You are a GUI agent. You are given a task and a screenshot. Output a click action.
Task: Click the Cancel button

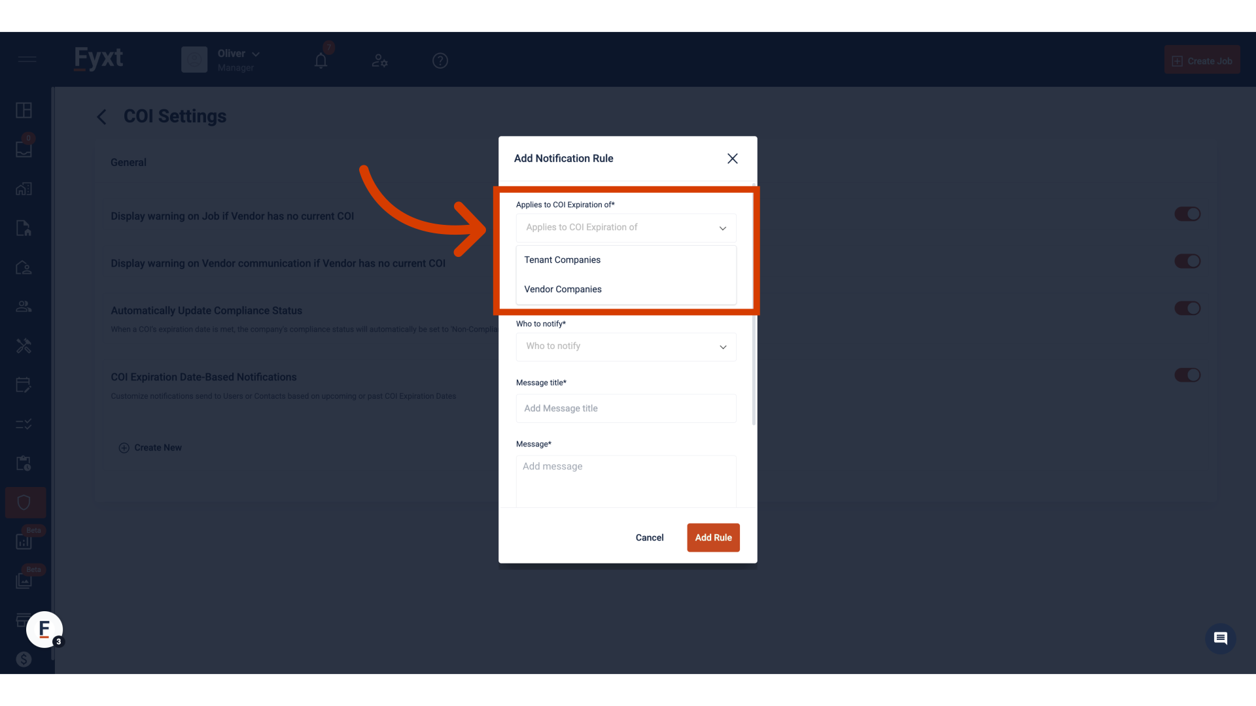[650, 537]
